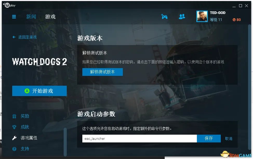The width and height of the screenshot is (253, 159).
Task: Switch to the 游戏 tab
Action: coord(50,17)
